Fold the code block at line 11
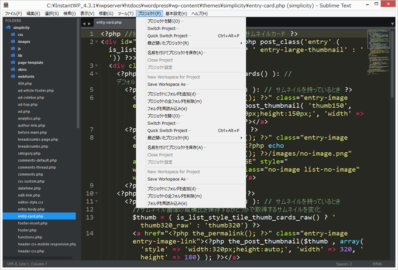The height and width of the screenshot is (270, 398). [x=97, y=201]
